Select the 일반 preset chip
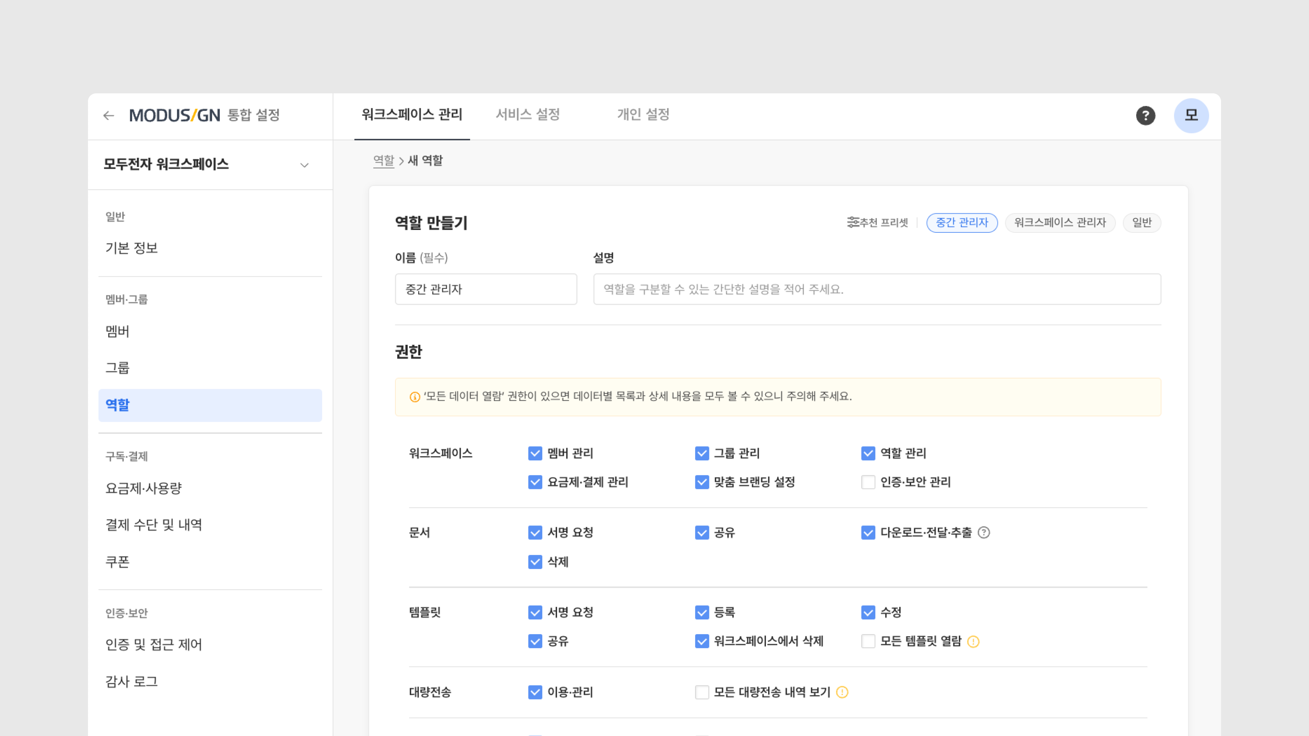 1141,223
